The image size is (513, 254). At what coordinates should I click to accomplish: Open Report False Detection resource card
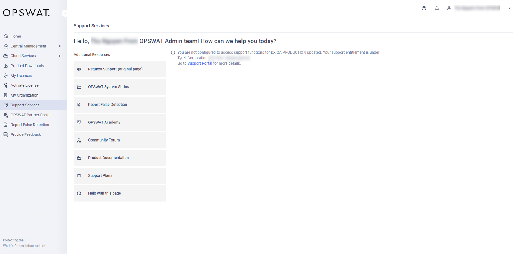(x=120, y=105)
